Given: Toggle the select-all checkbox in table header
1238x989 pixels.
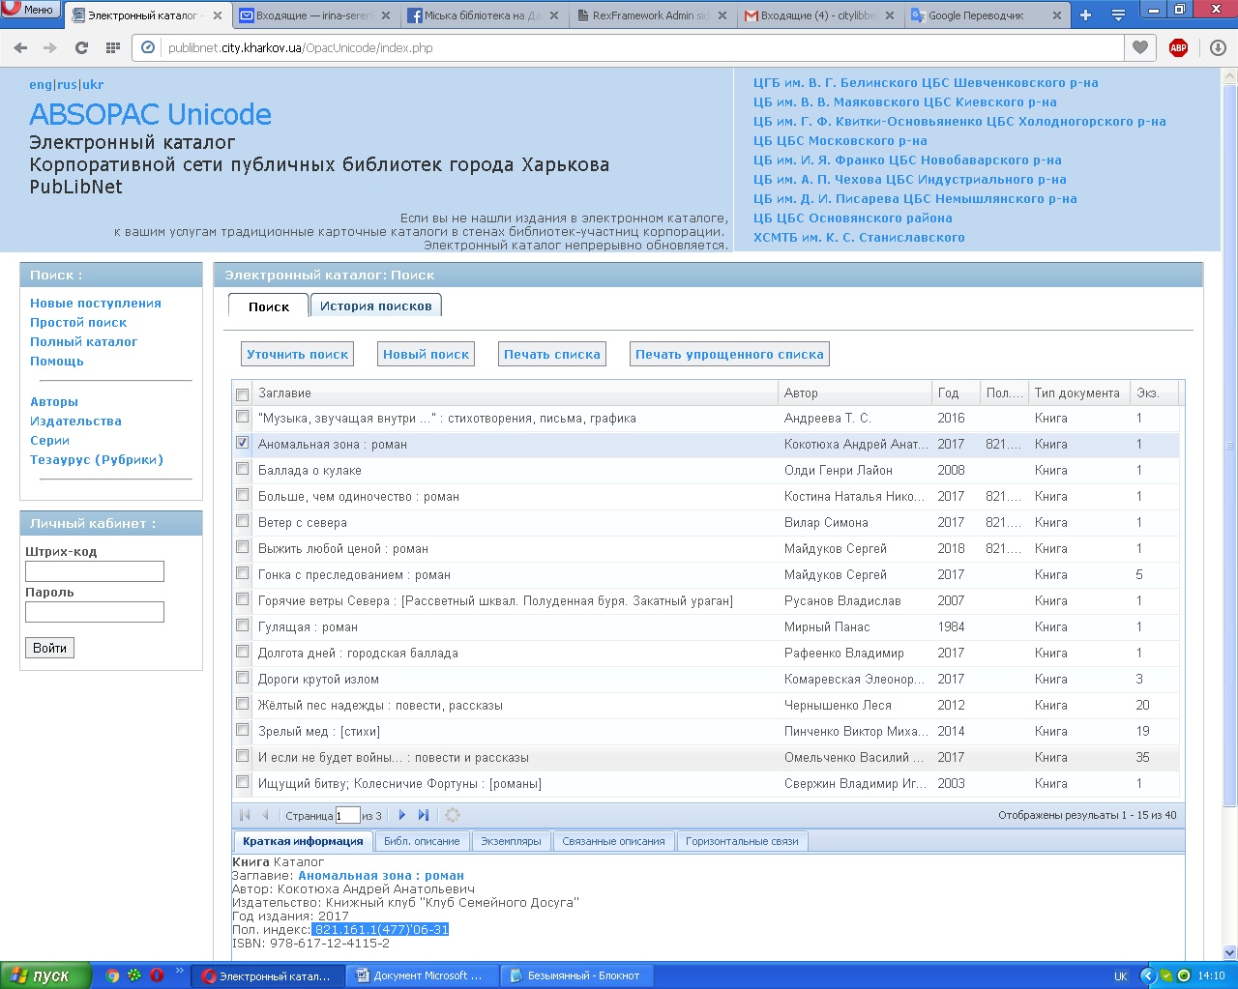Looking at the screenshot, I should pos(243,394).
